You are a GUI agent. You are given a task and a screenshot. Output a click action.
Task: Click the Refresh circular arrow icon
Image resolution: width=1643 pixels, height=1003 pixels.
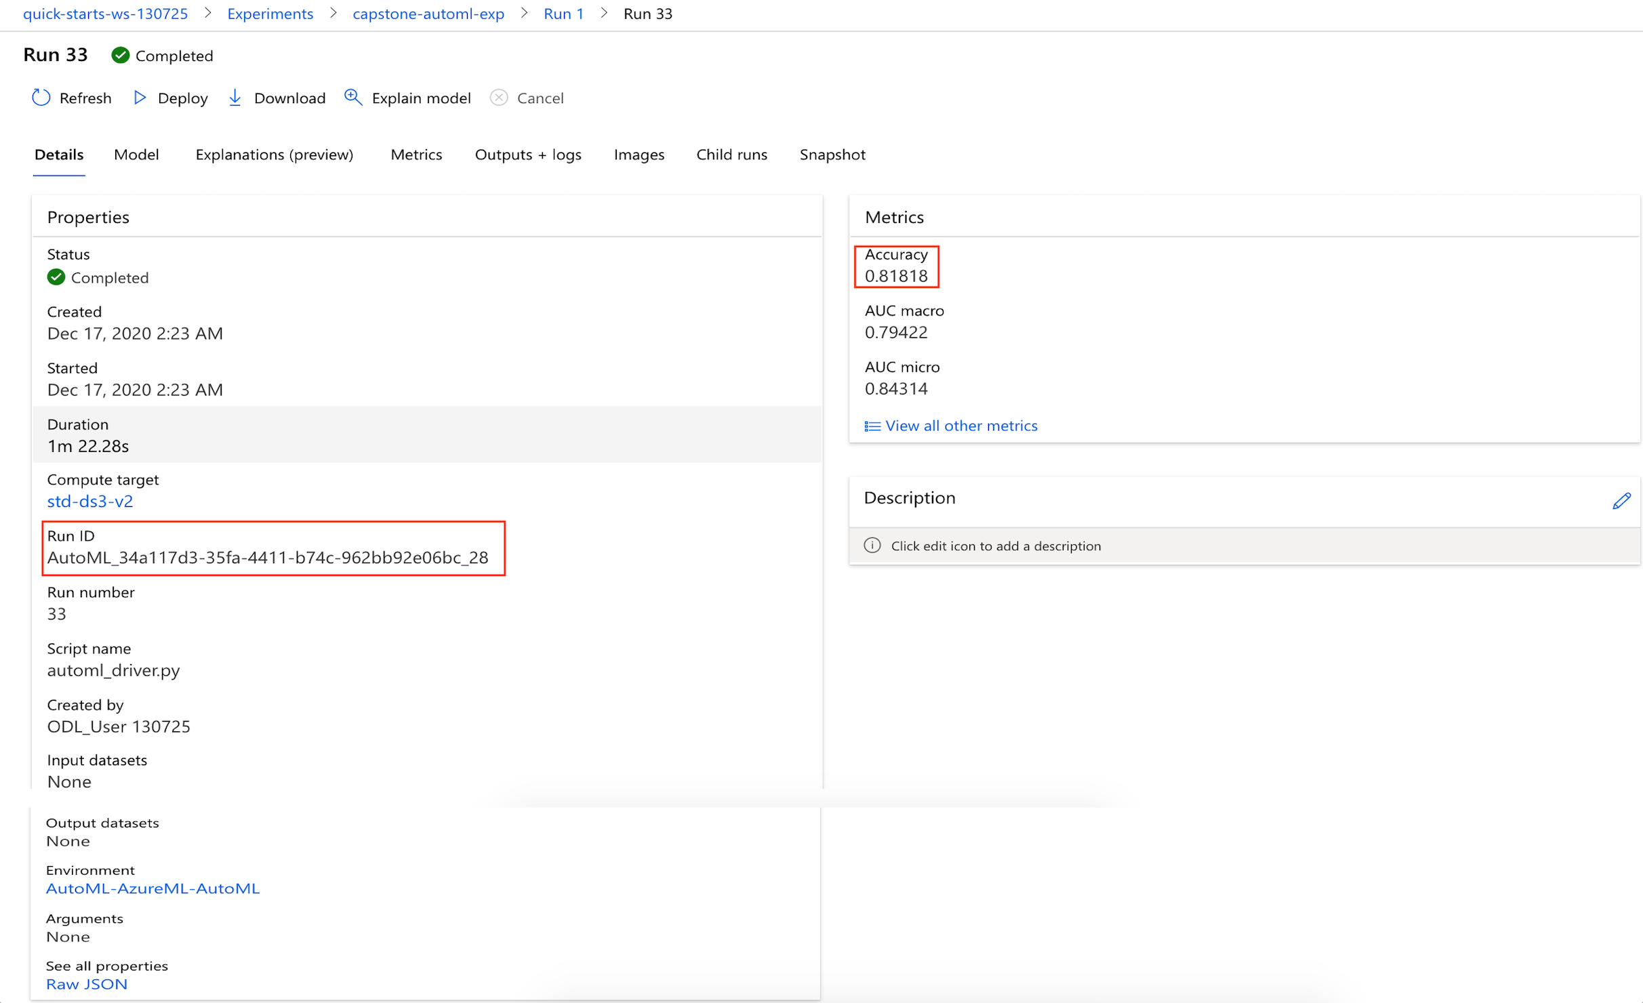[x=41, y=98]
